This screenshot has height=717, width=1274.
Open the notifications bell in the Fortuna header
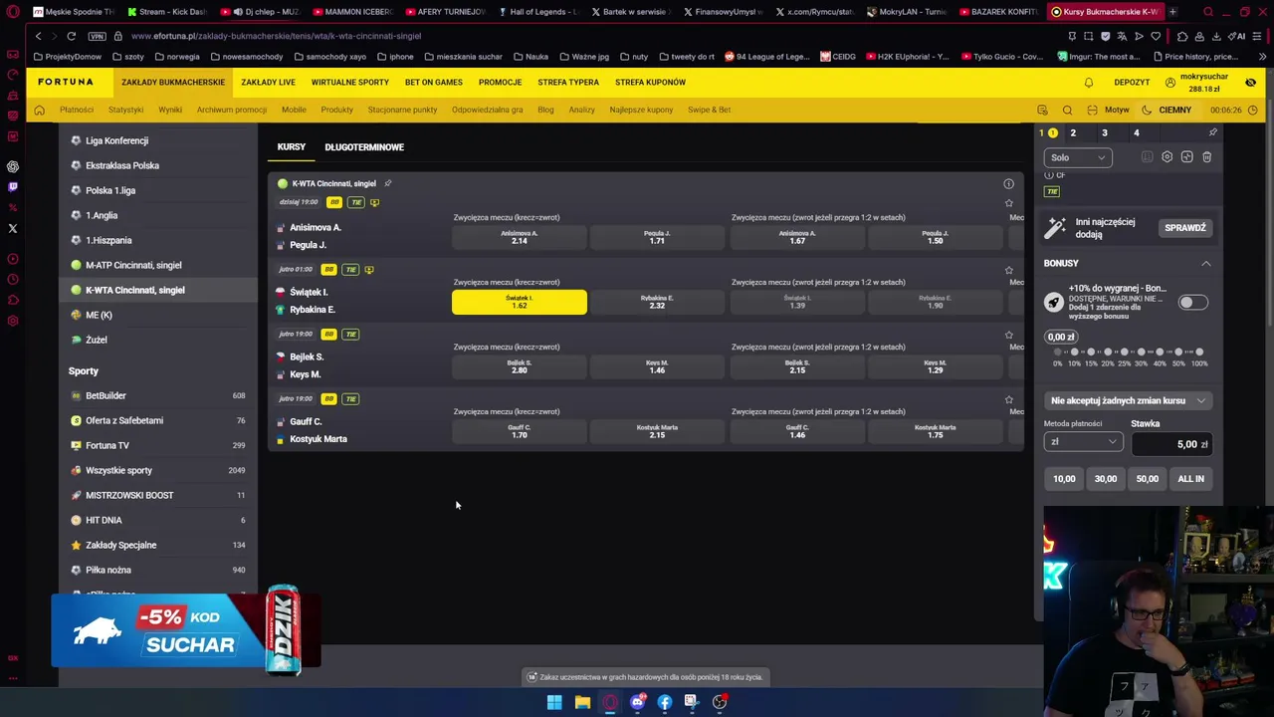(1089, 83)
